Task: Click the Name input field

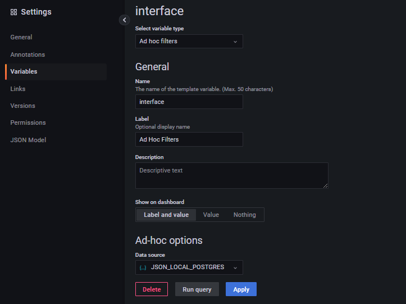Action: 189,102
